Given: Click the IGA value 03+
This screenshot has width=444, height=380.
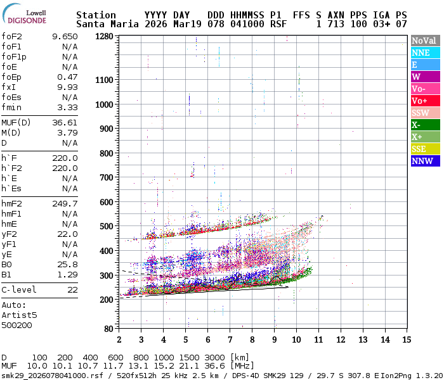Looking at the screenshot, I should (381, 24).
